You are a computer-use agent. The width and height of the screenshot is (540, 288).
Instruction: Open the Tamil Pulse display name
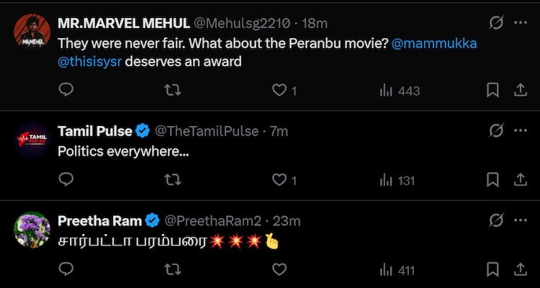(x=94, y=131)
